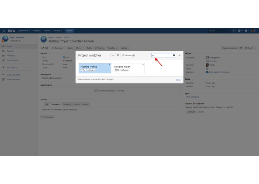Click Stop watching this issue

point(219,72)
